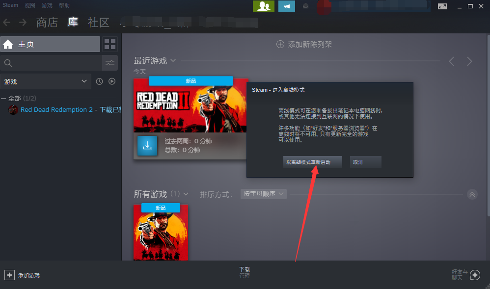Select Red Dead Redemption 2 in list
This screenshot has height=289, width=490.
[65, 110]
